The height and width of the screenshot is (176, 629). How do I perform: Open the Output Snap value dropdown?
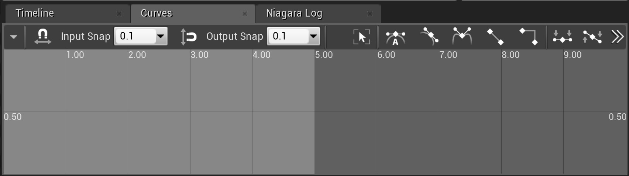tap(313, 36)
